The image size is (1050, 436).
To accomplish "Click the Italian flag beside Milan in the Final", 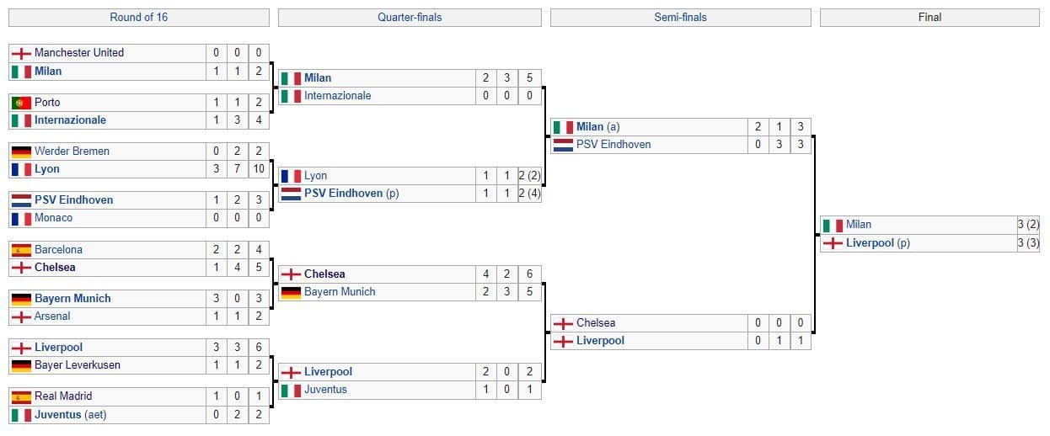I will point(833,226).
